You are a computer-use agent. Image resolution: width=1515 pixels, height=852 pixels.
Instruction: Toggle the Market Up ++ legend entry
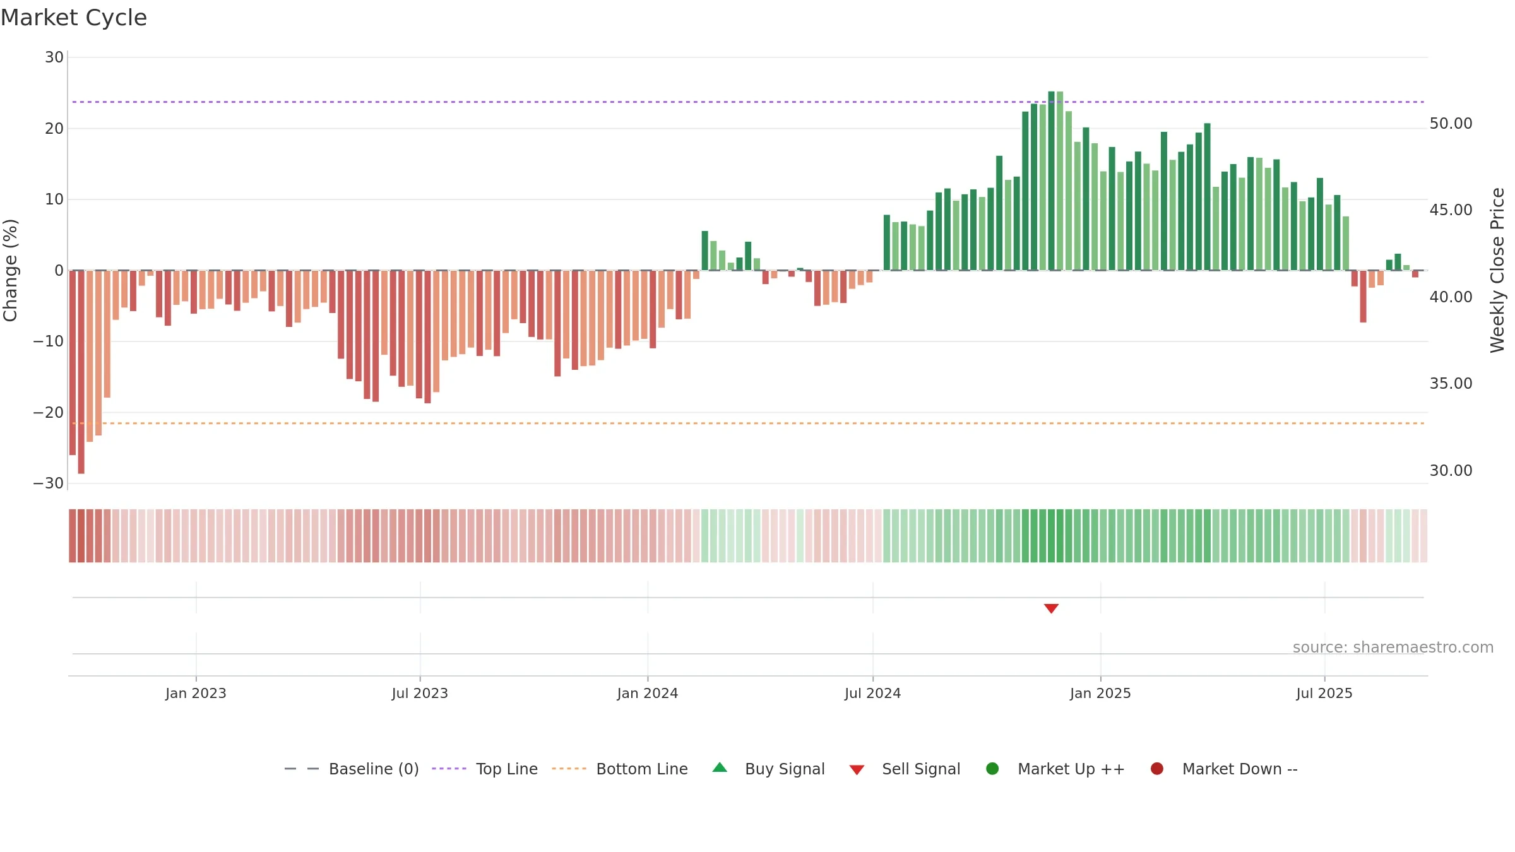pyautogui.click(x=1055, y=769)
